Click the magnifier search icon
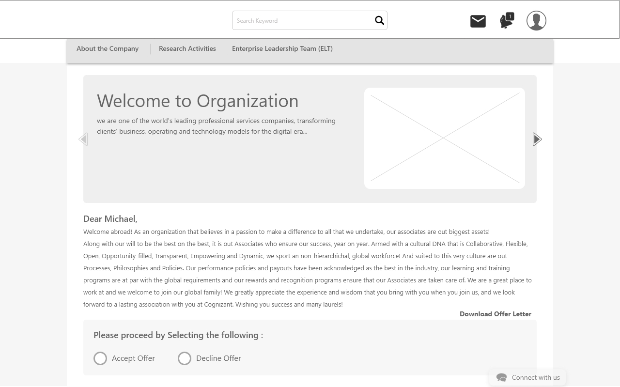Viewport: 620px width, 387px height. click(x=379, y=20)
